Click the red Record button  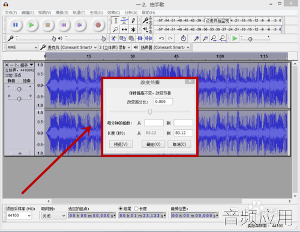pos(98,25)
